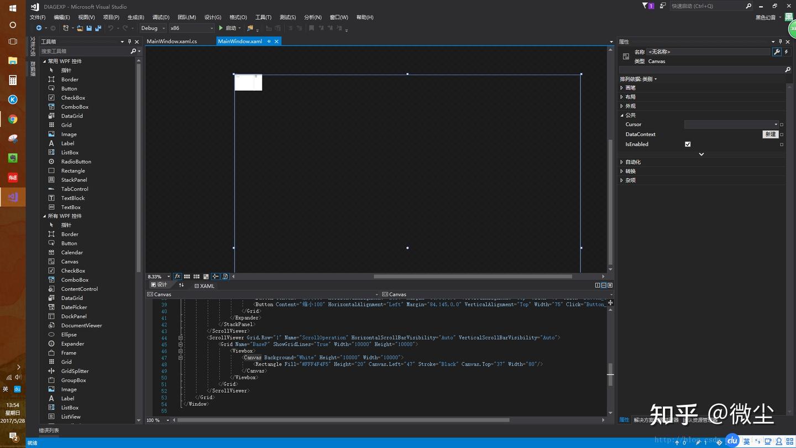The image size is (796, 448).
Task: Click the 启动 start debugging button
Action: coord(228,28)
